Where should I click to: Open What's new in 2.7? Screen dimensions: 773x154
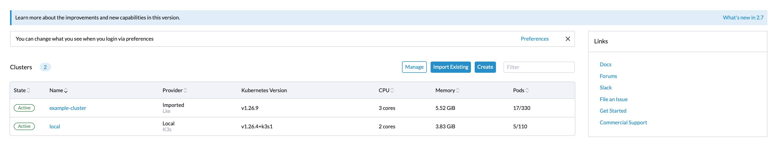coord(743,18)
